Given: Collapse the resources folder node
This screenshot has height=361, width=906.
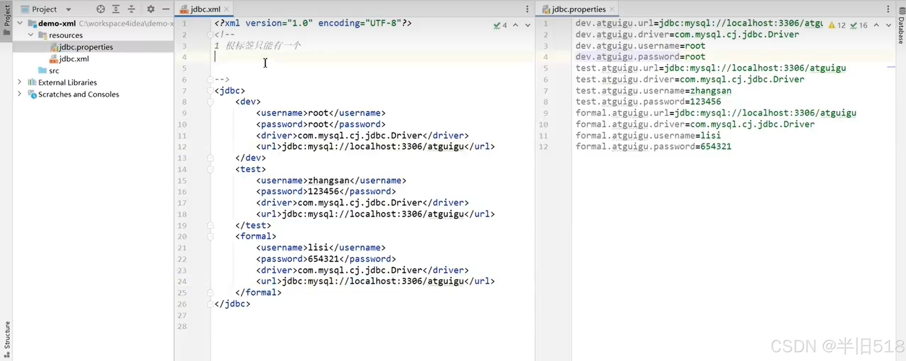Looking at the screenshot, I should click(x=31, y=35).
